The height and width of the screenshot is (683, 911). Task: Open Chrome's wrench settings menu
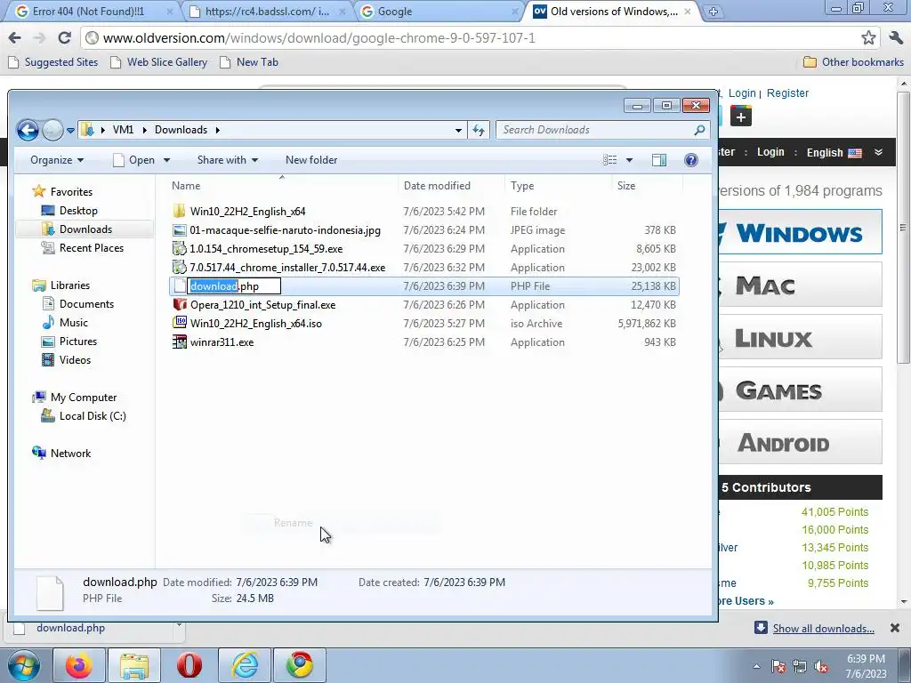tap(896, 38)
